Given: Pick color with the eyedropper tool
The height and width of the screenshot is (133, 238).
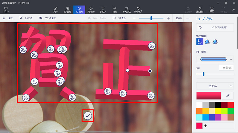Looking at the screenshot, I should [x=227, y=95].
